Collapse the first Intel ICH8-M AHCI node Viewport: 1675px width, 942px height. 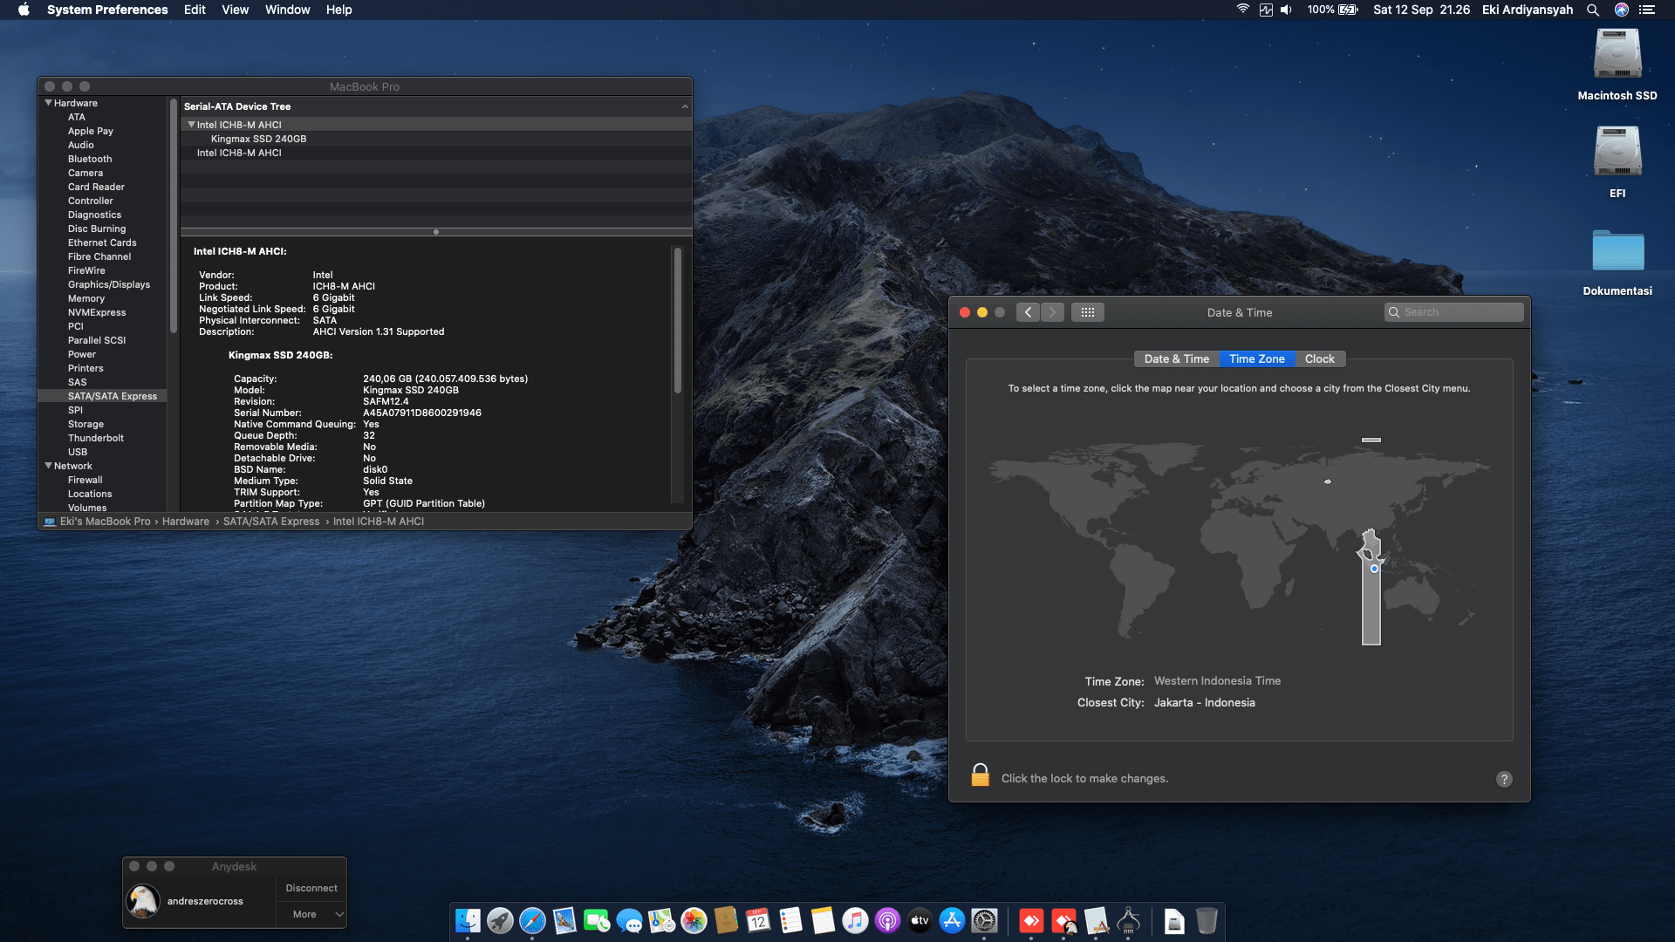(x=191, y=125)
